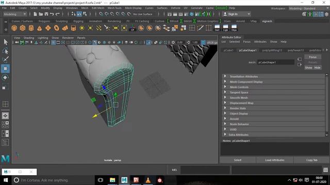
Task: Create a polygon torus from the shelf
Action: [56, 28]
